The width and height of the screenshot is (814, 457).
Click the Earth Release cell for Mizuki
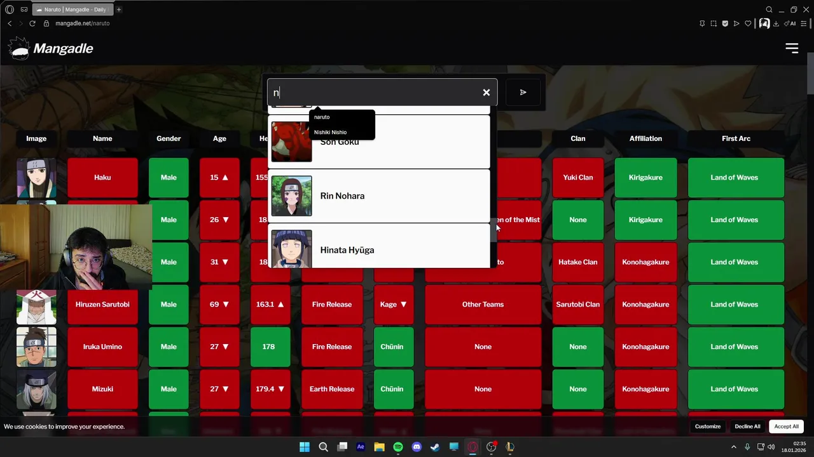coord(332,389)
